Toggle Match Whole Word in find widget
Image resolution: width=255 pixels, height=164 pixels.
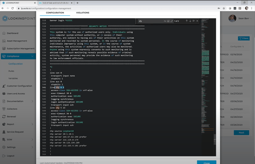tap(168, 21)
